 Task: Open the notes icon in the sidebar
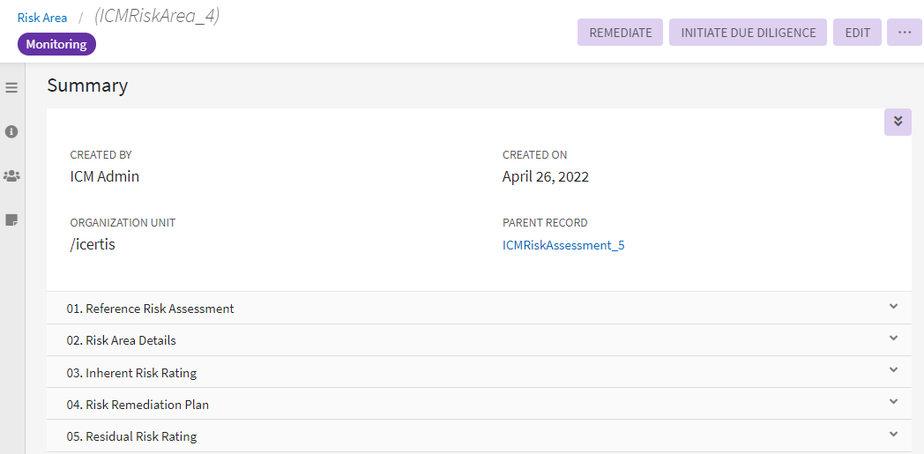[11, 220]
